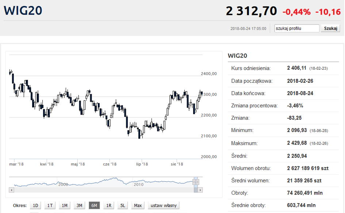Open the 'ustaw własny' custom range button
Image resolution: width=345 pixels, height=213 pixels.
[164, 206]
